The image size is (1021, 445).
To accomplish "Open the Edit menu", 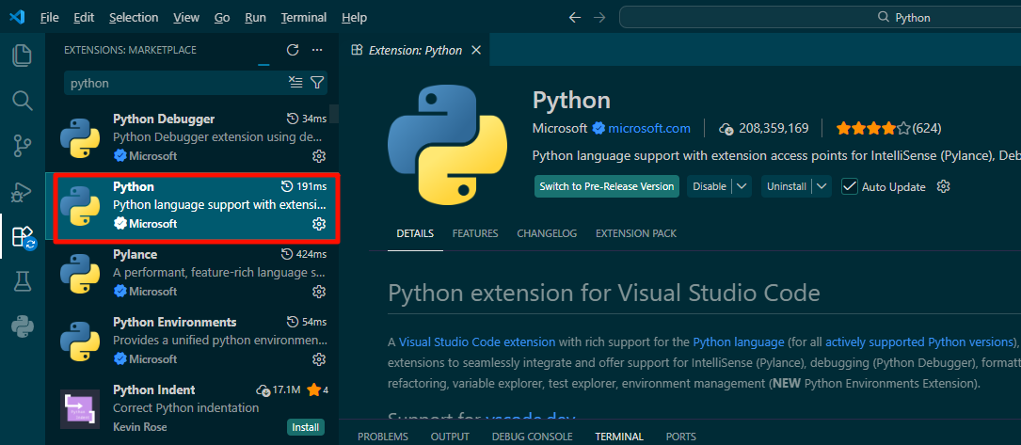I will click(x=84, y=18).
